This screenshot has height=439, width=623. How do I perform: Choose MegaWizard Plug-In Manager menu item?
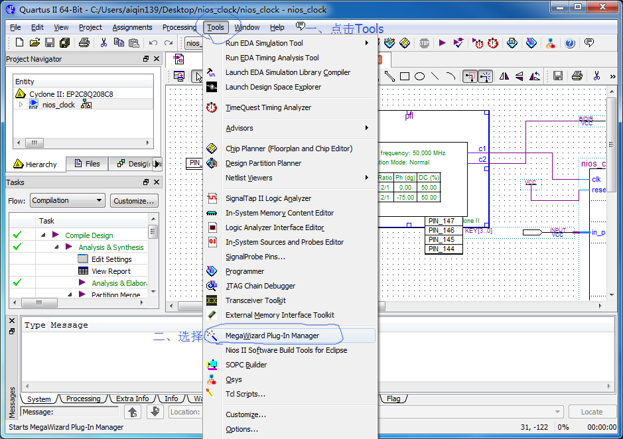pos(289,336)
